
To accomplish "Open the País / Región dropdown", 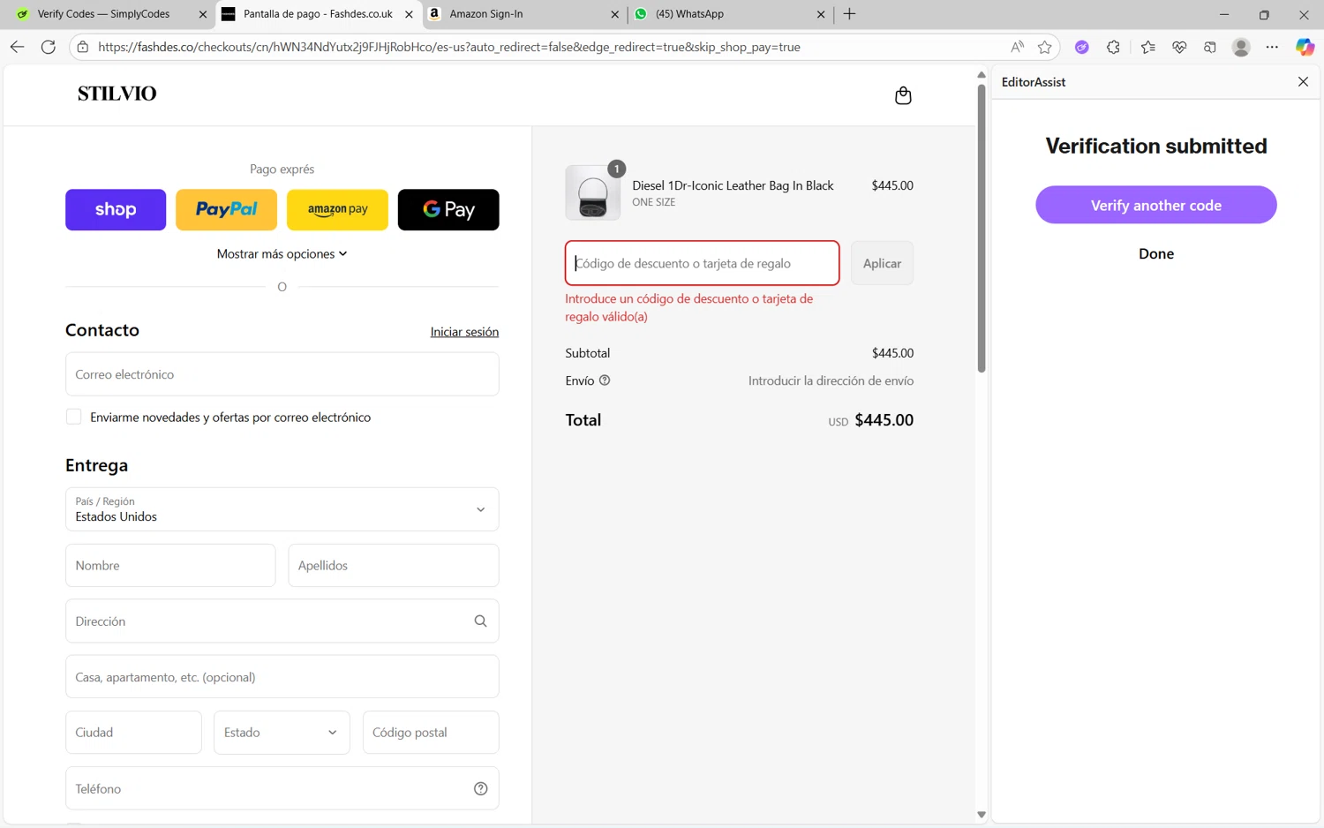I will [282, 509].
